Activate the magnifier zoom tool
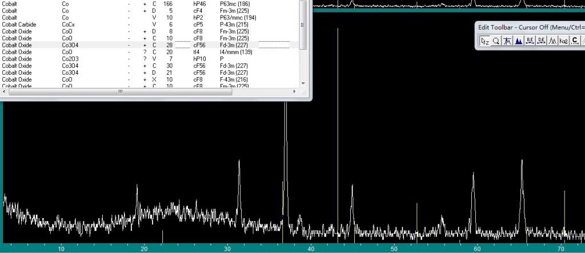 pyautogui.click(x=496, y=41)
